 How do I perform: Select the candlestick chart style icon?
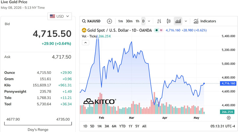pos(168,21)
